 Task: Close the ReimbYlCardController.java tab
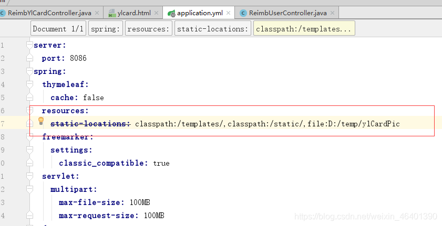[x=97, y=13]
